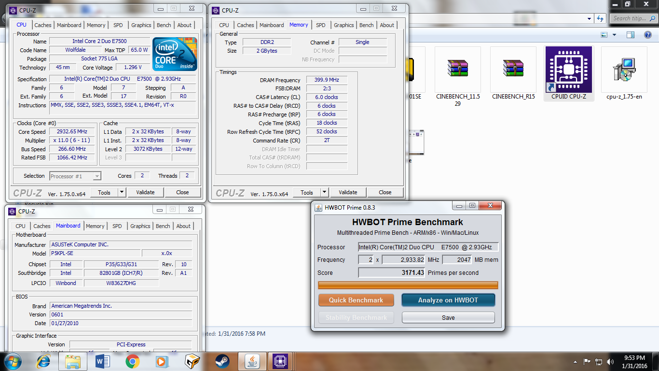Click Save in HWBOT Prime

448,317
